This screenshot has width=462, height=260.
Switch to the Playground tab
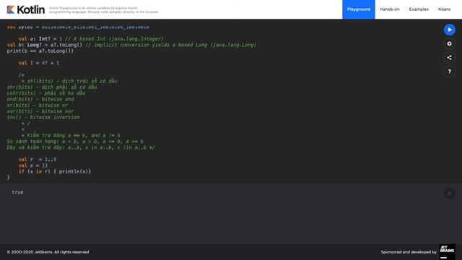click(x=359, y=9)
